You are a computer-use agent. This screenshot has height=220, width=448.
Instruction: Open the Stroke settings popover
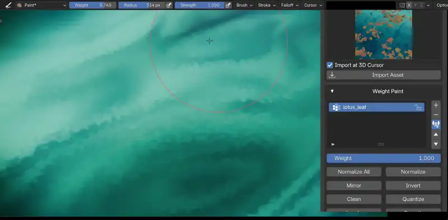coord(267,5)
